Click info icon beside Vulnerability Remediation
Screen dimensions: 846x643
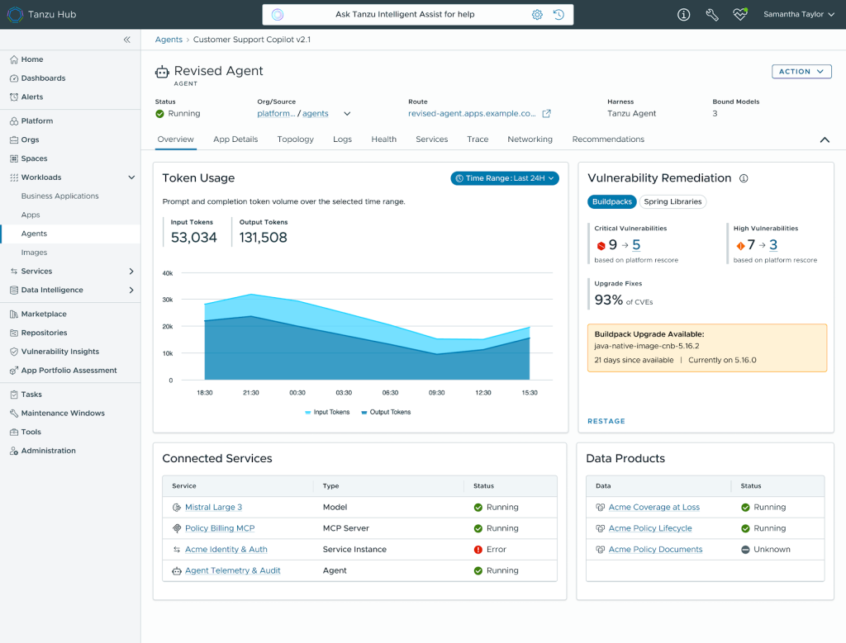click(744, 178)
